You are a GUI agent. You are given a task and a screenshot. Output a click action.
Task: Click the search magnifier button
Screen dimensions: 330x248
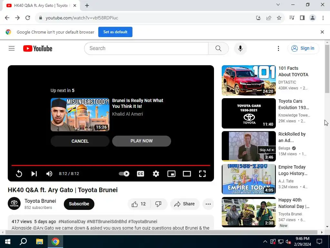218,48
